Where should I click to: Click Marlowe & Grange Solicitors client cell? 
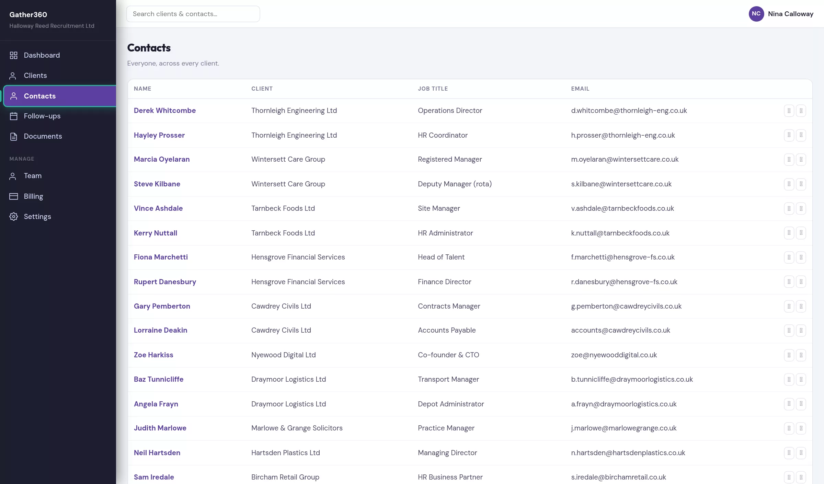tap(297, 428)
